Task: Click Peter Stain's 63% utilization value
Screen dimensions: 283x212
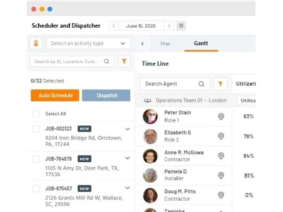Action: coord(248,116)
